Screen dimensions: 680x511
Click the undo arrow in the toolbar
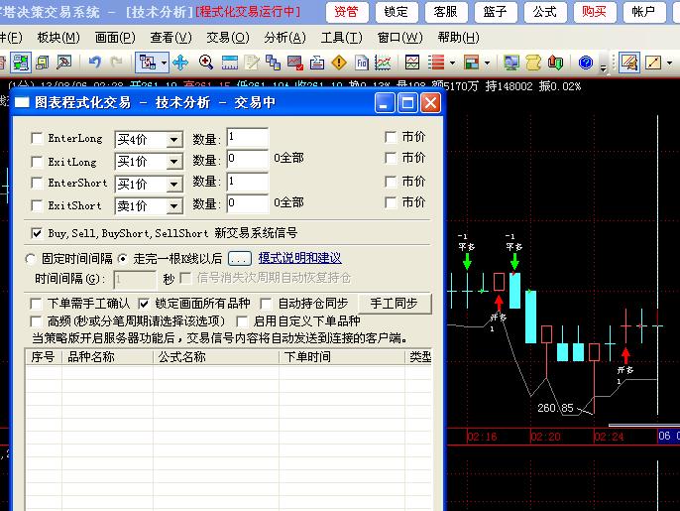click(x=95, y=63)
